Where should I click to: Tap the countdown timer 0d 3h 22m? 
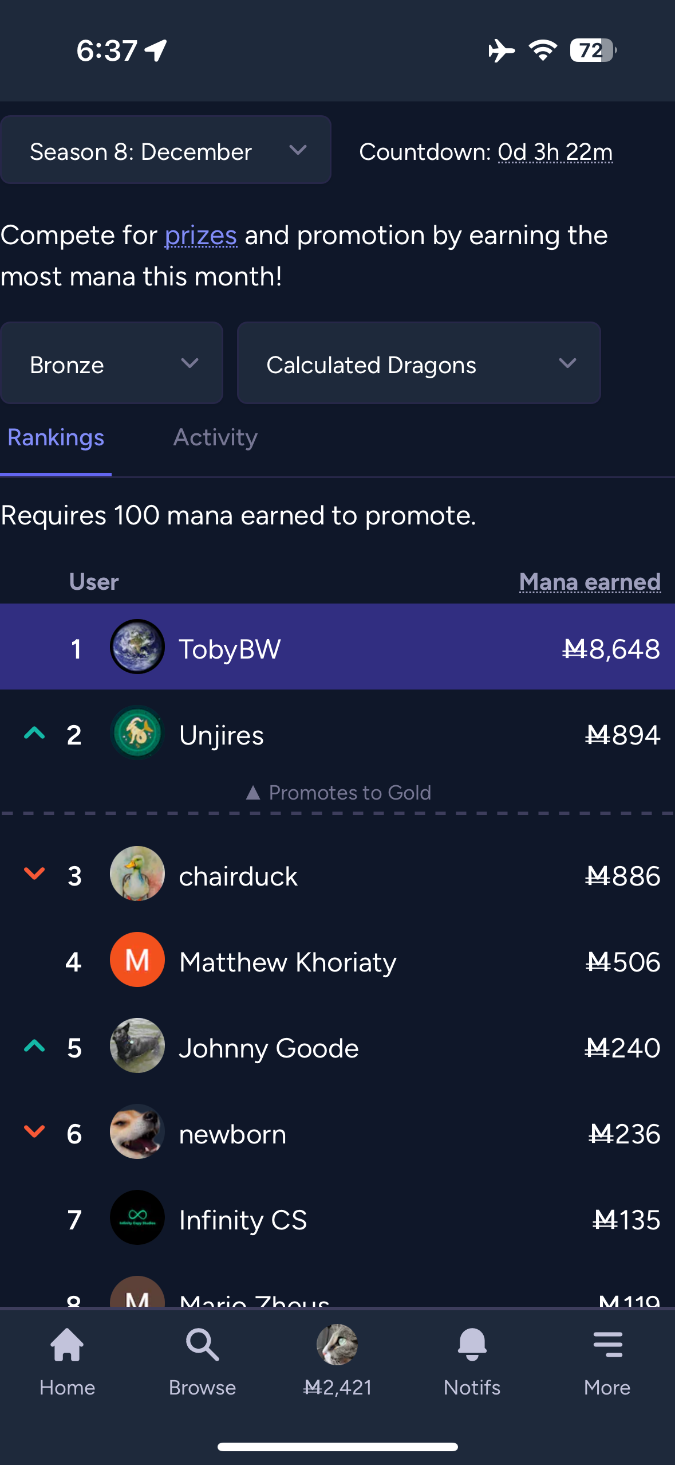(x=555, y=152)
